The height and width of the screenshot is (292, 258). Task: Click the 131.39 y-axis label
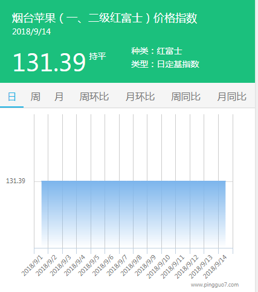tap(16, 181)
